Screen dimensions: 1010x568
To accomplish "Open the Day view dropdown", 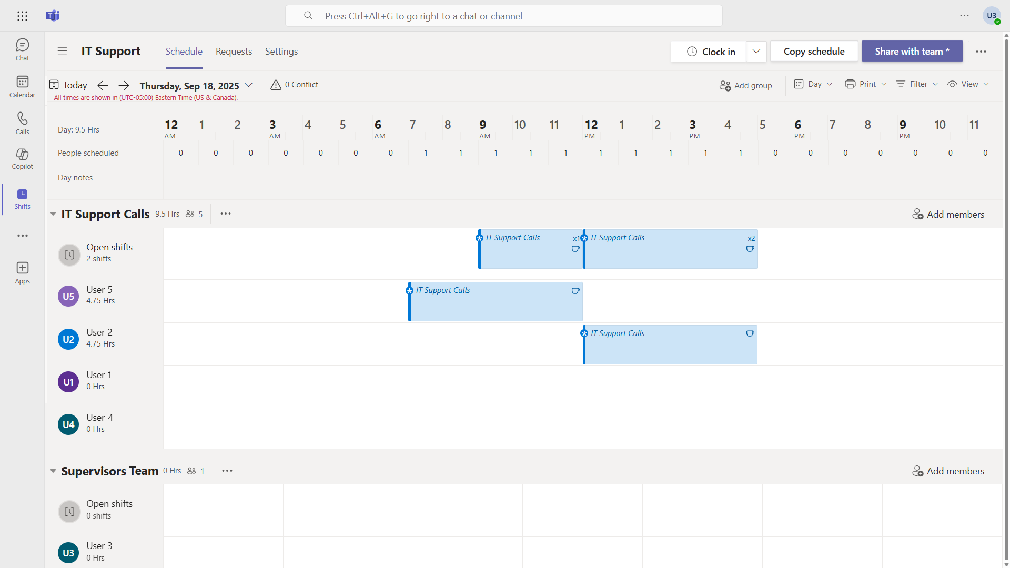I will [813, 84].
